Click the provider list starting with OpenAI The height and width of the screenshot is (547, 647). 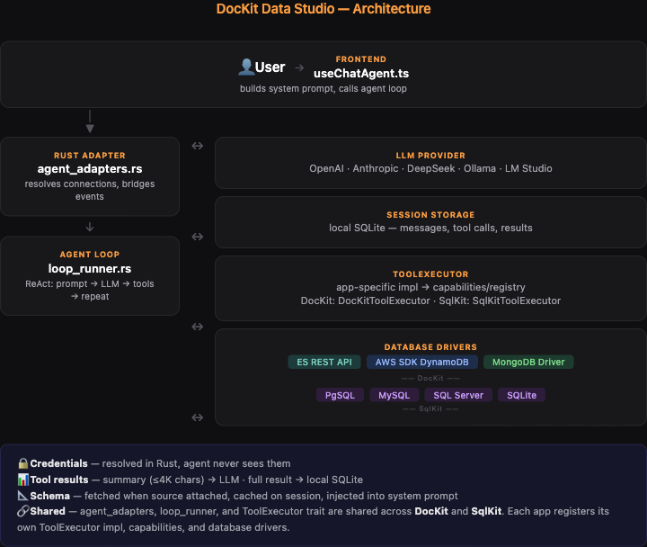pyautogui.click(x=430, y=168)
